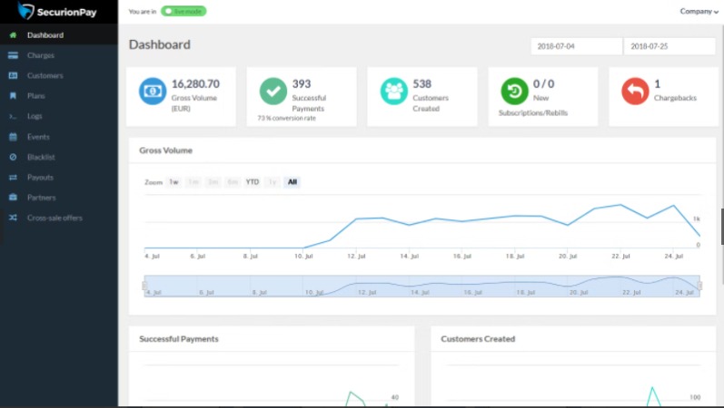724x408 pixels.
Task: Select the 3m zoom range
Action: pos(213,182)
